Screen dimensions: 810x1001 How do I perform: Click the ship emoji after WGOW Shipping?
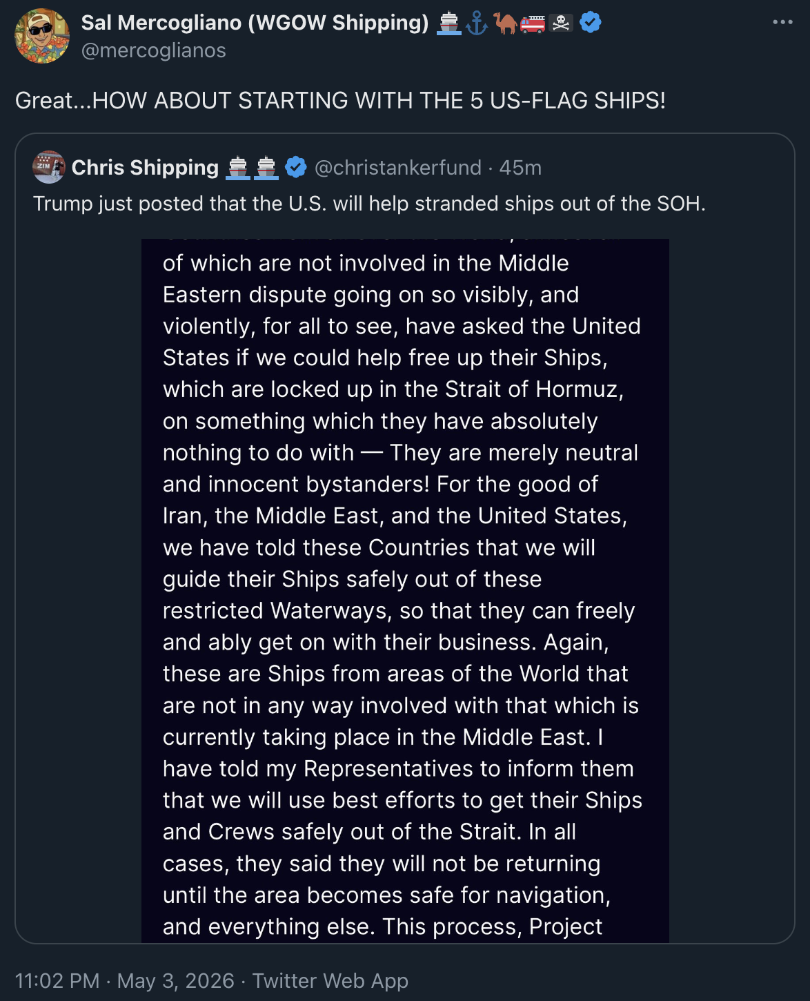449,23
